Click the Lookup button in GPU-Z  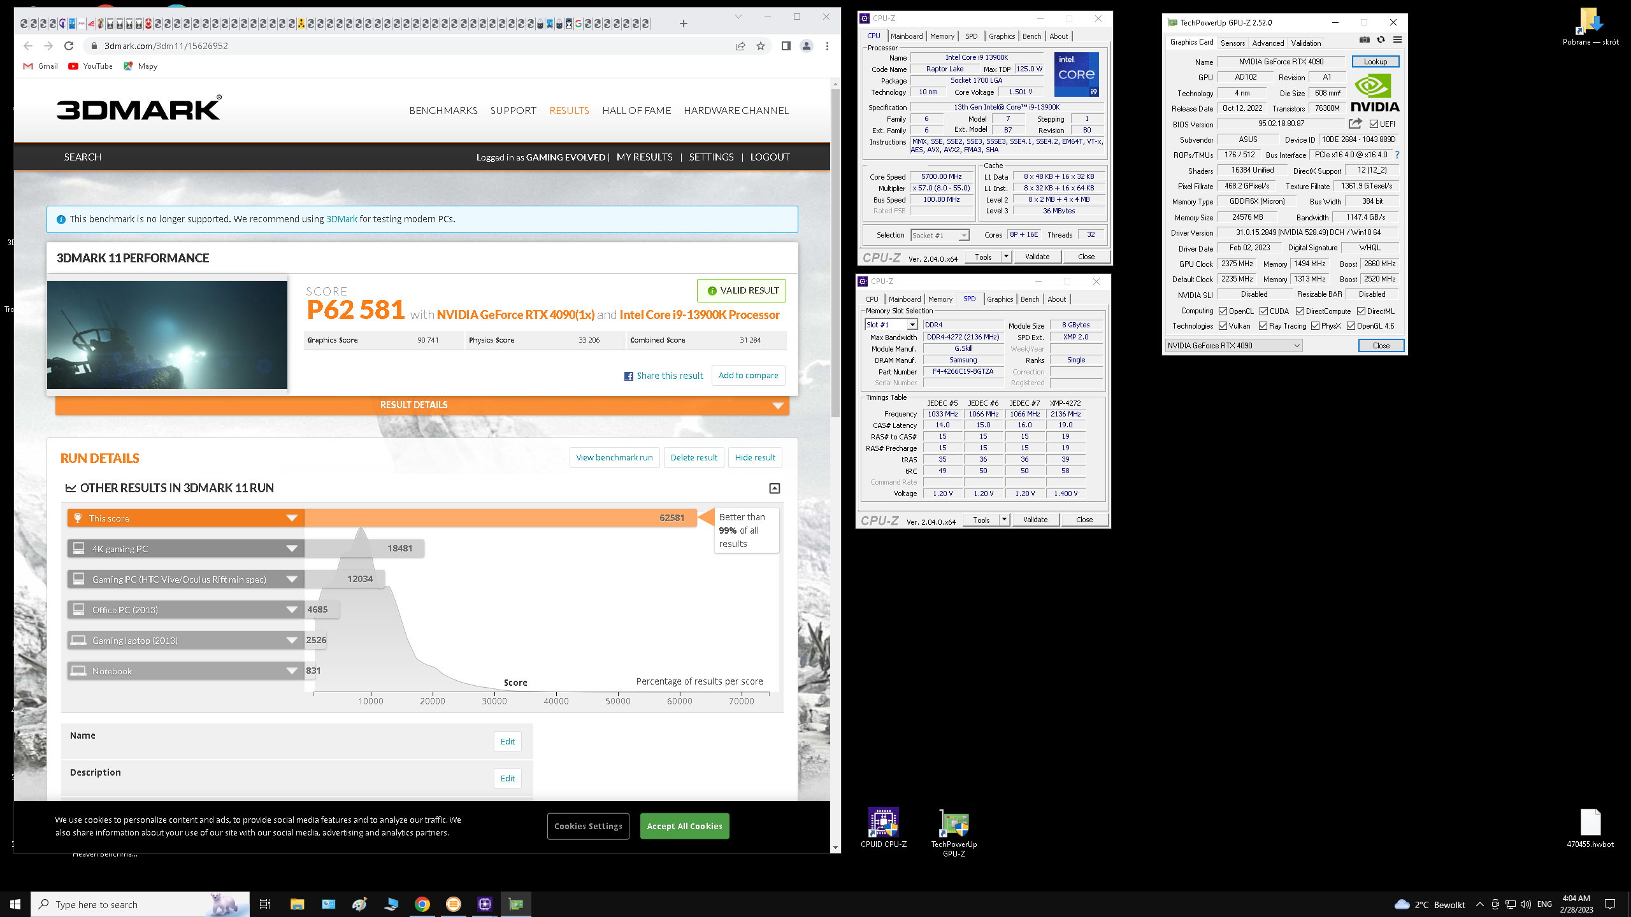pyautogui.click(x=1375, y=62)
